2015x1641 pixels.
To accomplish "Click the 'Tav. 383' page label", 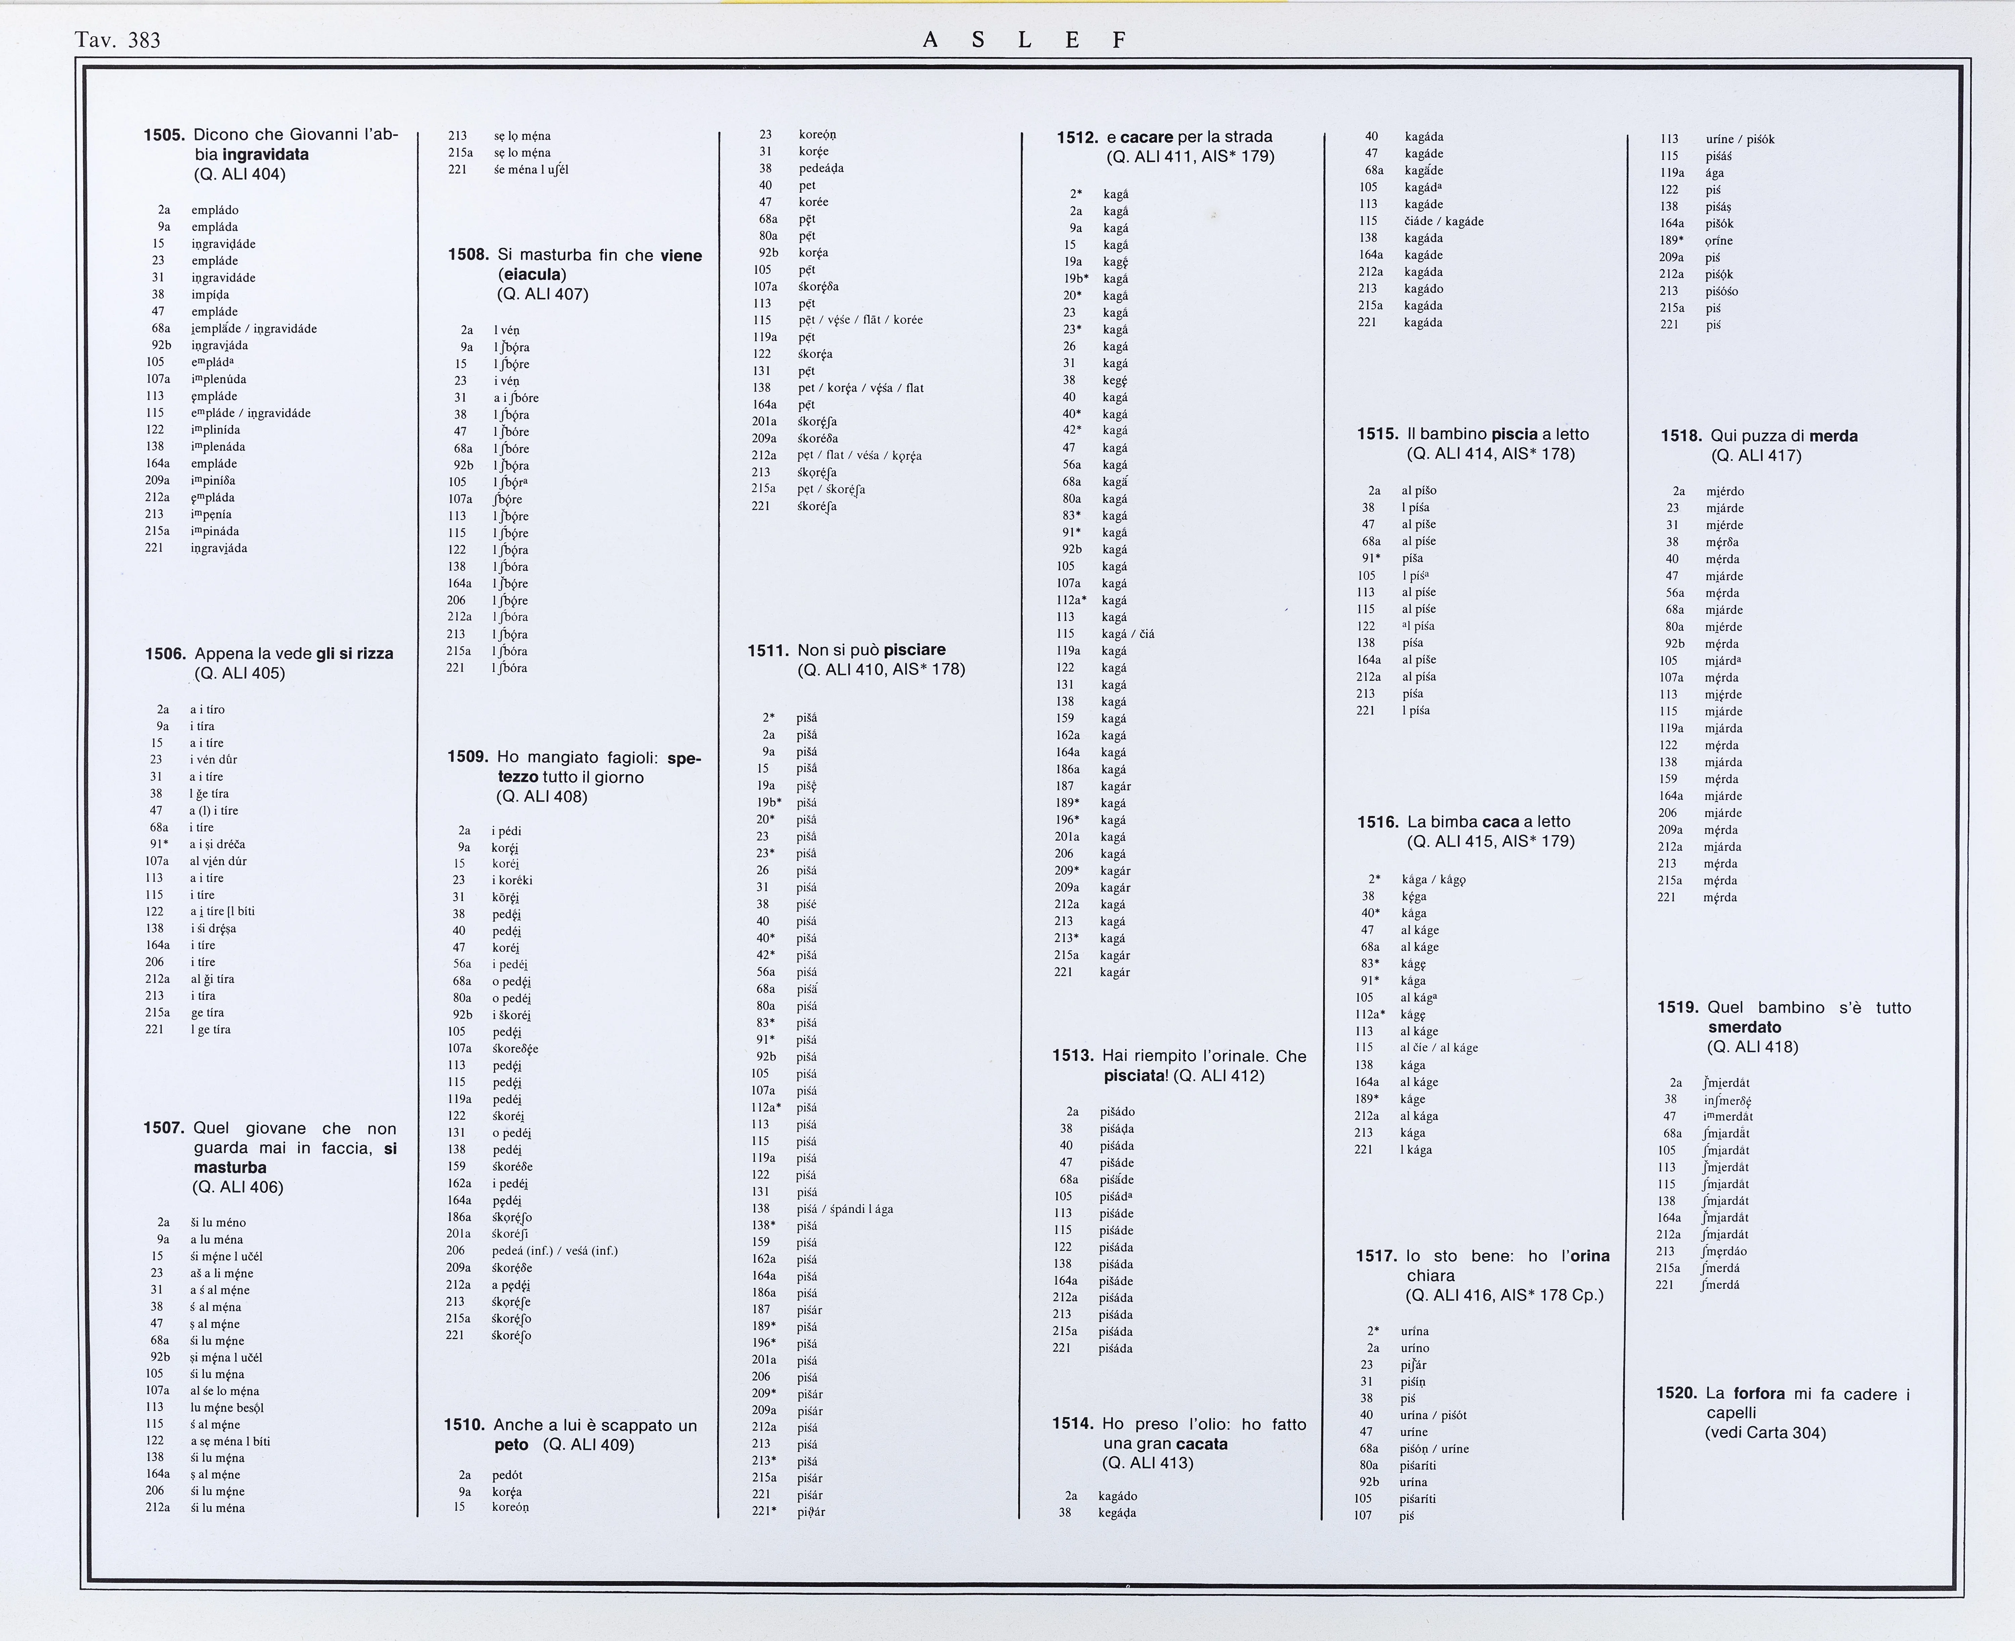I will [117, 40].
